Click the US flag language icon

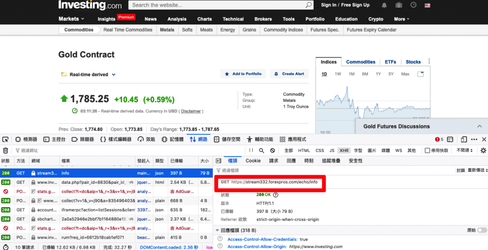[427, 5]
